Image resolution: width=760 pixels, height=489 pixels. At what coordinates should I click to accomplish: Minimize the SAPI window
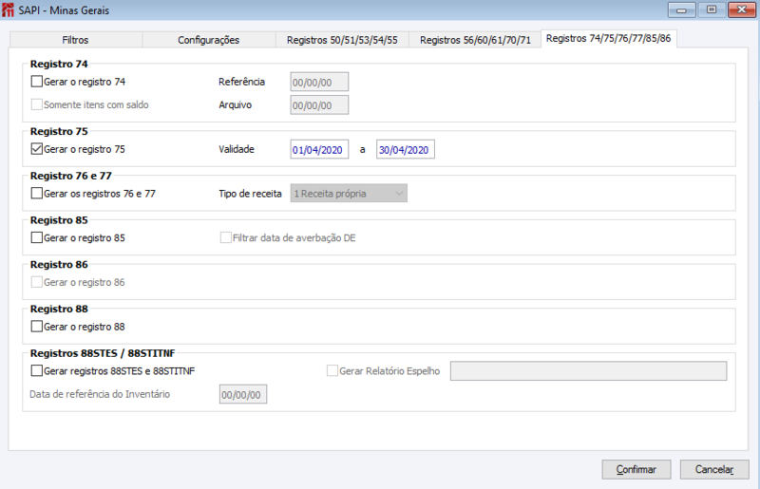[x=681, y=10]
